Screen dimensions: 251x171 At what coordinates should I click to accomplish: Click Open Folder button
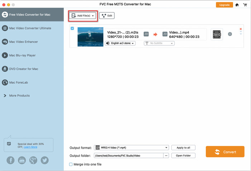click(183, 156)
